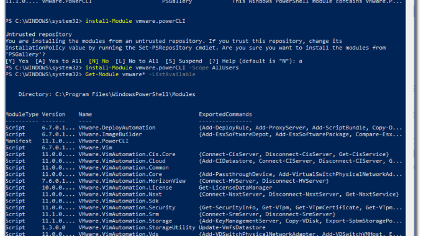Click the Update-VmfsDatastore exported command
Image resolution: width=421 pixels, height=236 pixels.
pos(232,228)
